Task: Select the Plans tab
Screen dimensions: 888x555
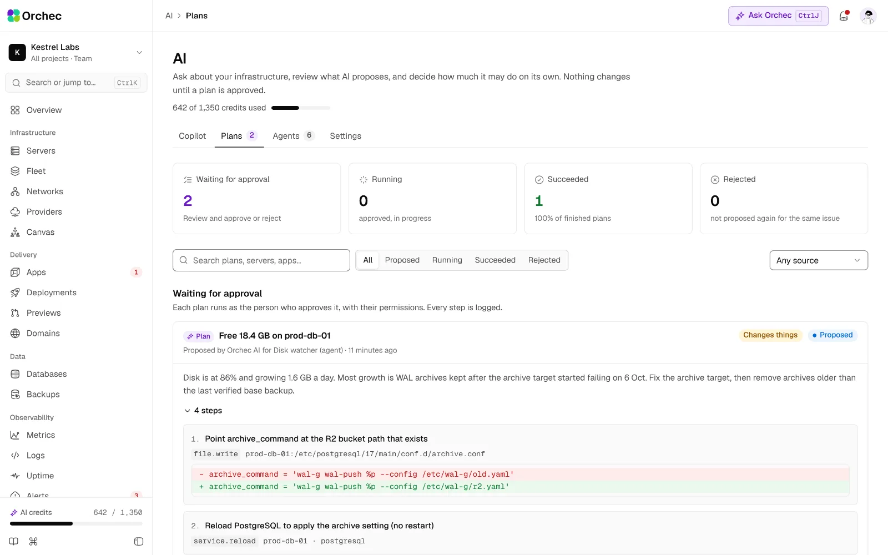Action: point(239,136)
